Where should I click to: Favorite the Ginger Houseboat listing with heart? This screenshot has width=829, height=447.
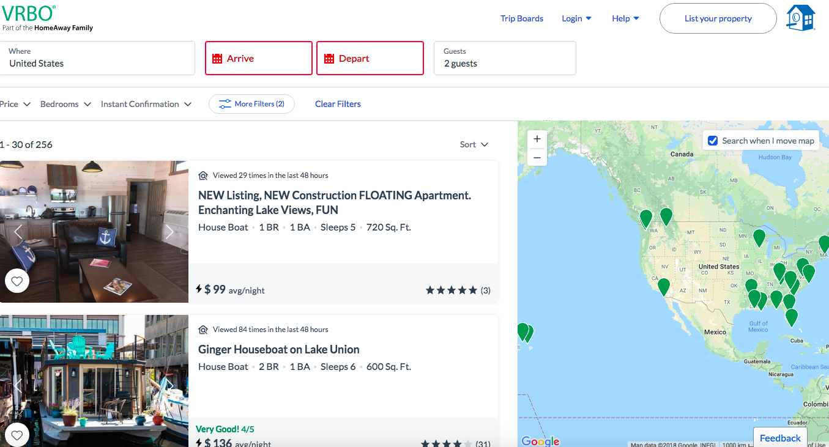[x=17, y=435]
